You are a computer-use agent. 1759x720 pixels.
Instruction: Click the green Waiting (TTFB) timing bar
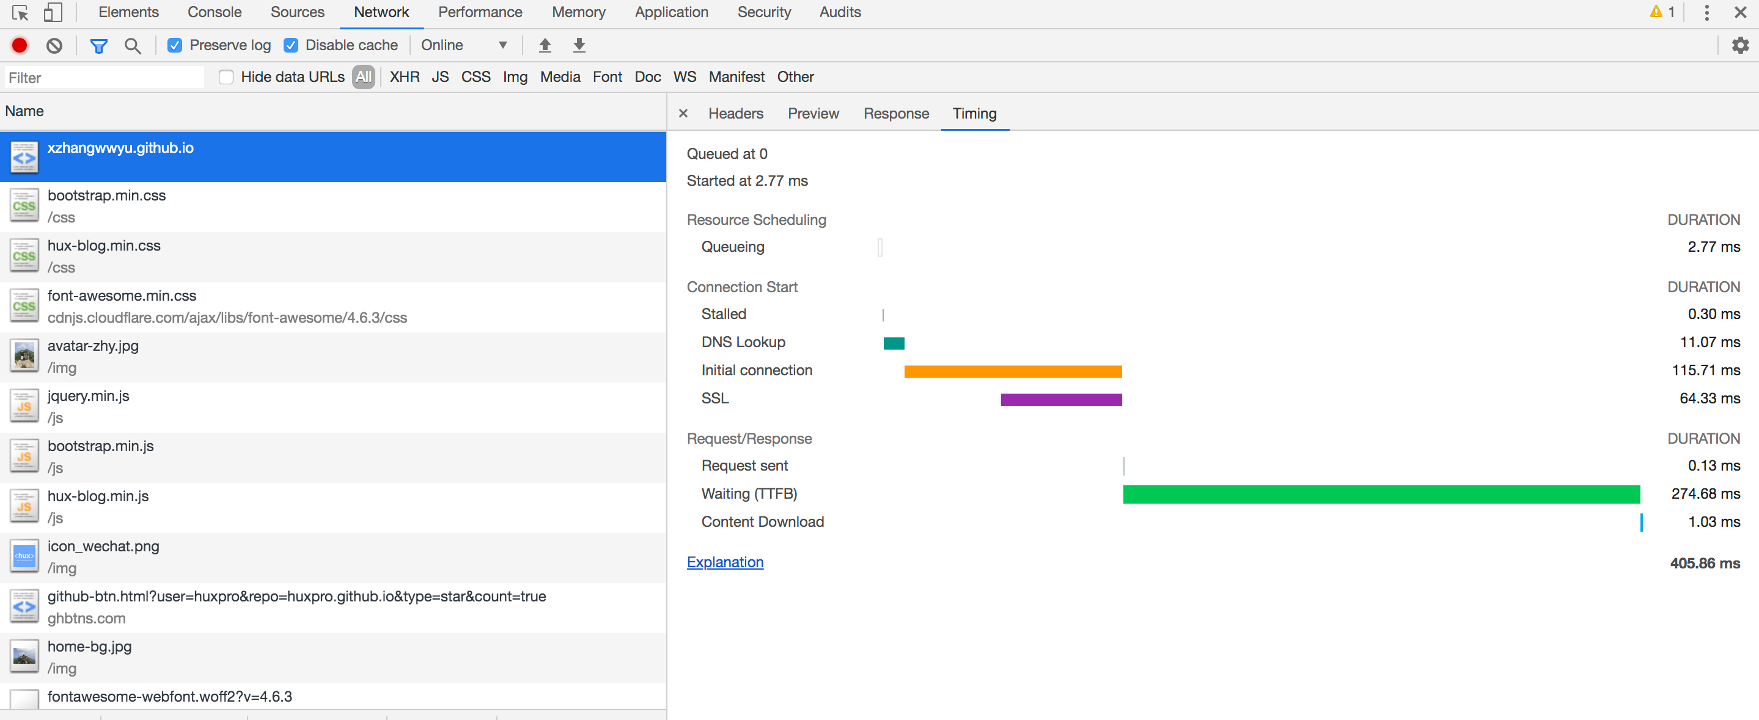point(1381,494)
